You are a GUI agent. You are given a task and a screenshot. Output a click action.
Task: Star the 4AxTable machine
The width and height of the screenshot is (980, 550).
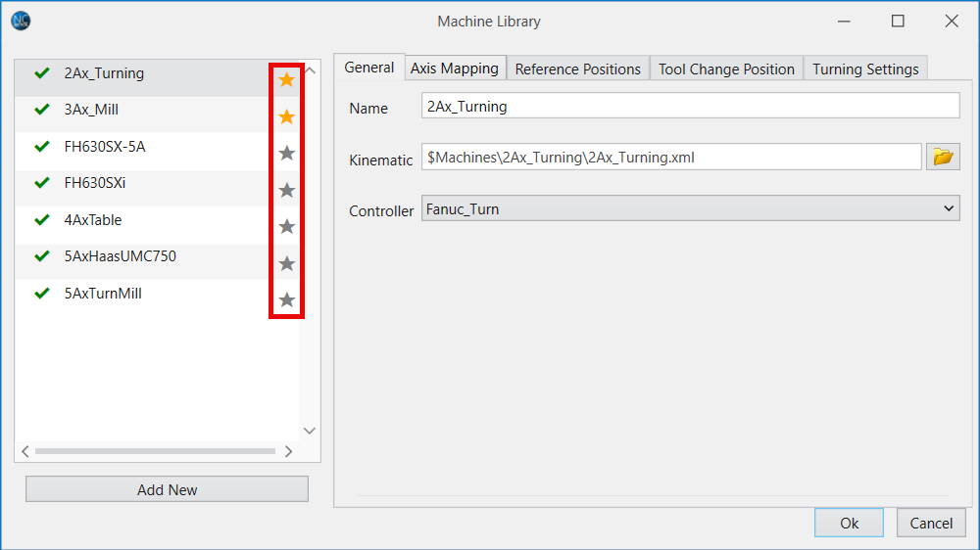tap(286, 226)
